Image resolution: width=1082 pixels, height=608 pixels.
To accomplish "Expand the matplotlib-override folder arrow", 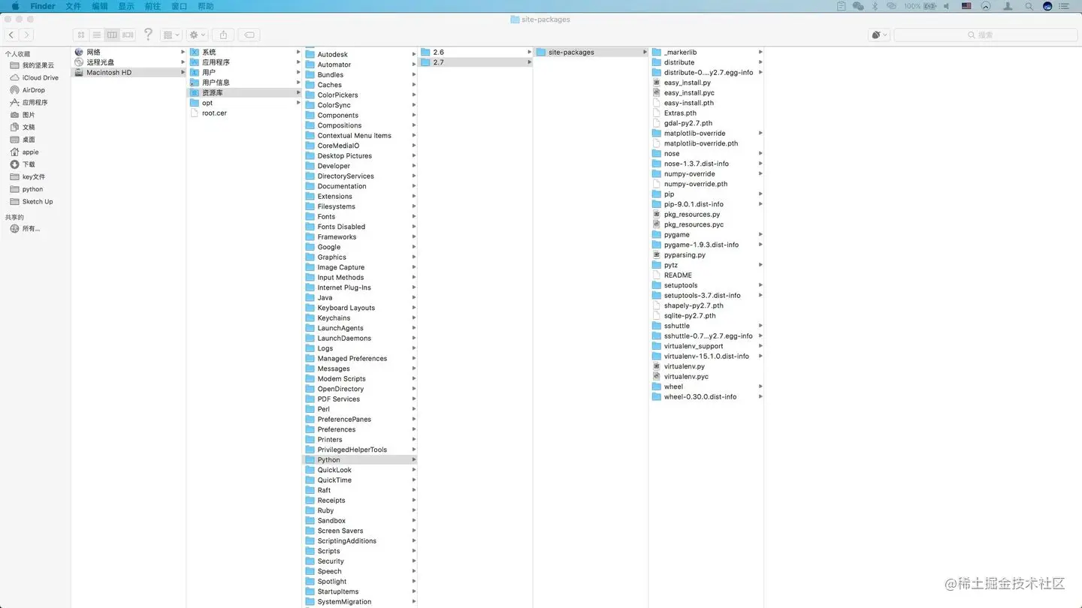I will click(x=760, y=133).
